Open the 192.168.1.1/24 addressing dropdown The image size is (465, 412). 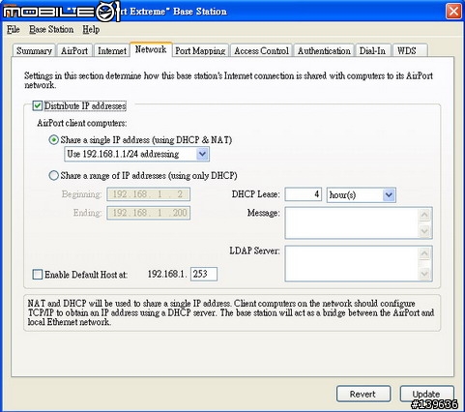(x=136, y=154)
